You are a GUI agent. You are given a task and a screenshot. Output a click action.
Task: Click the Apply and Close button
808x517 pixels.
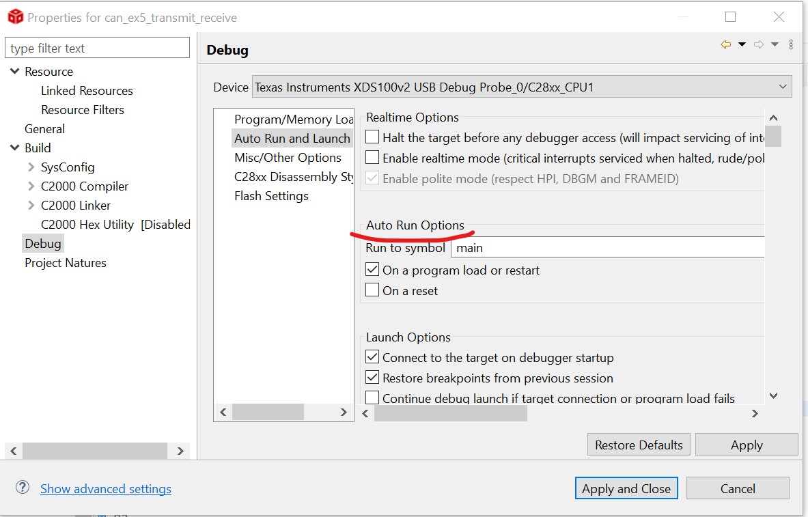pos(626,488)
